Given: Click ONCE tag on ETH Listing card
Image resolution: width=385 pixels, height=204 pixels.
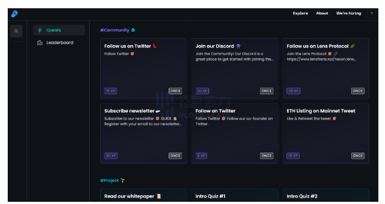Looking at the screenshot, I should 358,155.
